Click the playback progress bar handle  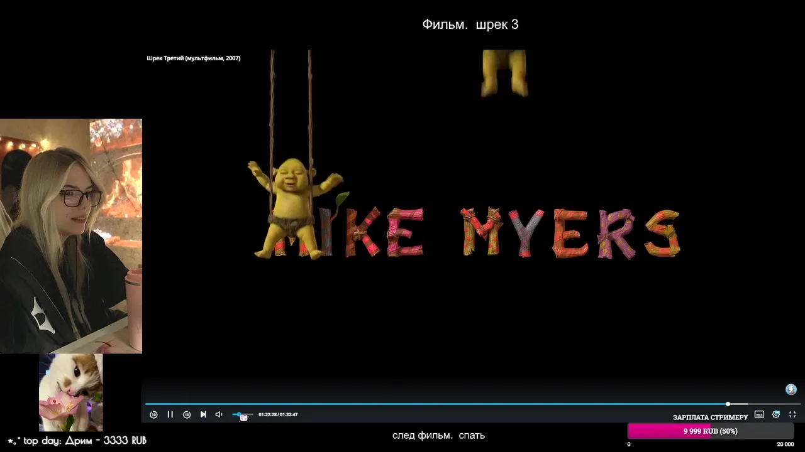click(728, 404)
